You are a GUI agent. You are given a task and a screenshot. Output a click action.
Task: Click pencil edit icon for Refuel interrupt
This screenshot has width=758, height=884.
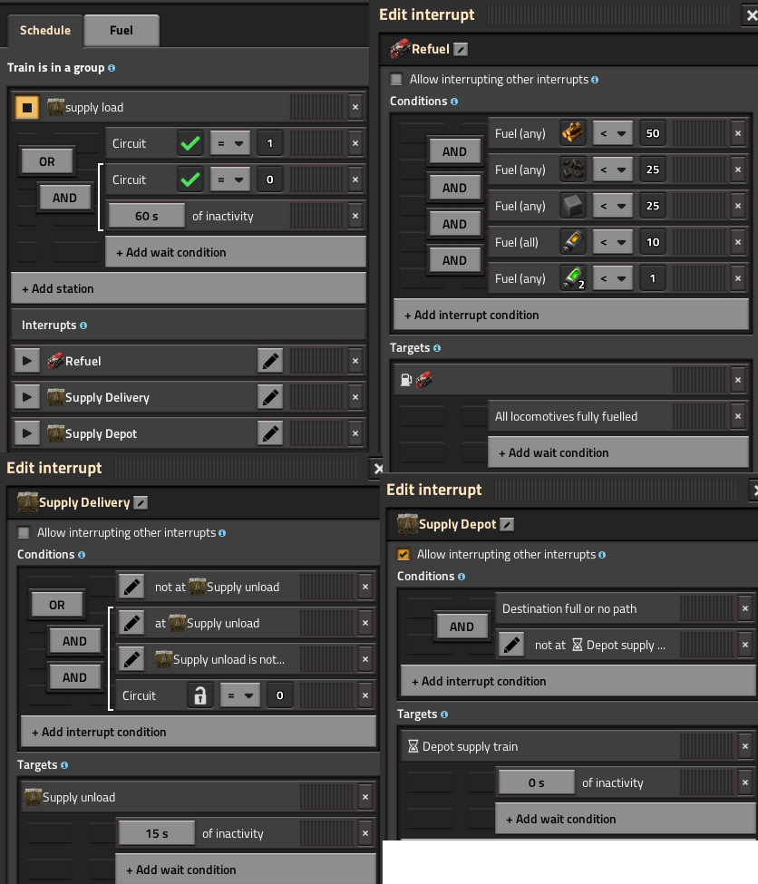tap(270, 361)
